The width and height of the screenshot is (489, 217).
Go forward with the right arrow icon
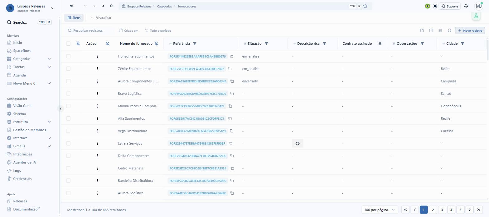(94, 6)
